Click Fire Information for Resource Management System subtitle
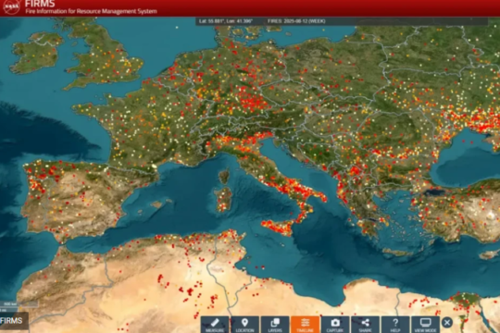The height and width of the screenshot is (333, 500). 91,11
